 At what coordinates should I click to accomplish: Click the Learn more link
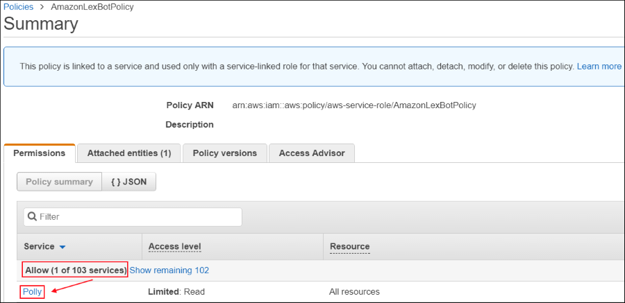pos(599,67)
